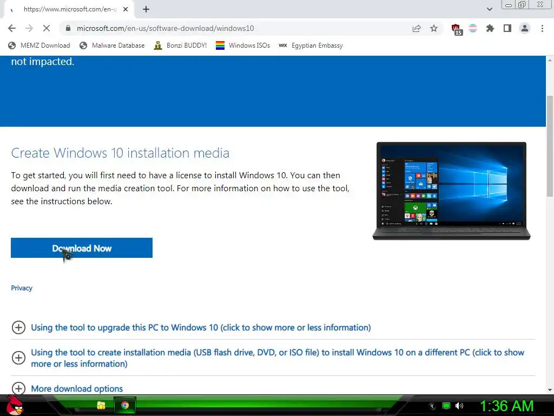Open the profile avatar menu
554x416 pixels.
tap(525, 28)
